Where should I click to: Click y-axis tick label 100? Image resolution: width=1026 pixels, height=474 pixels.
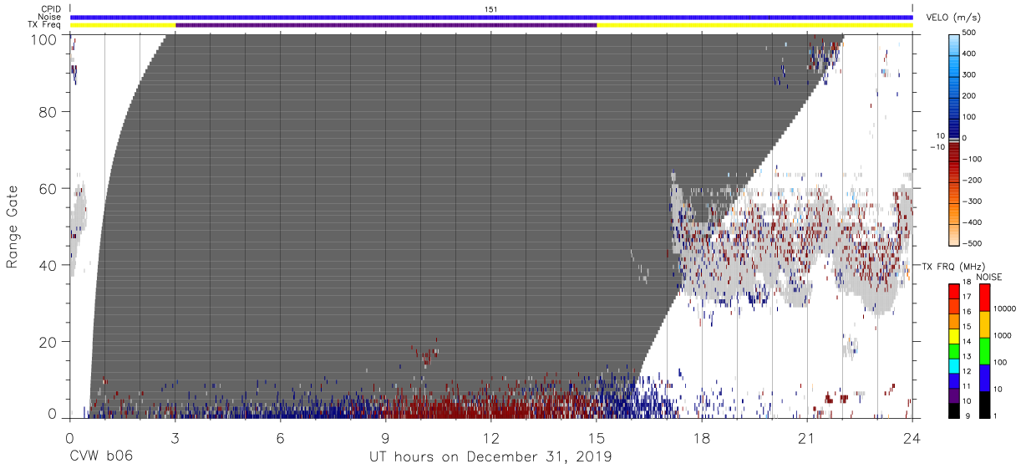[43, 38]
